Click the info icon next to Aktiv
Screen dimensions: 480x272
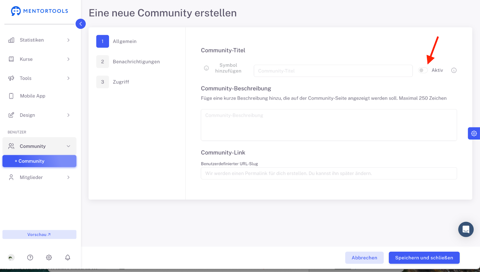click(454, 70)
